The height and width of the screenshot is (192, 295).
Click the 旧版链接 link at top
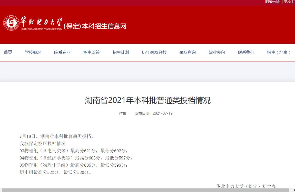(272, 2)
